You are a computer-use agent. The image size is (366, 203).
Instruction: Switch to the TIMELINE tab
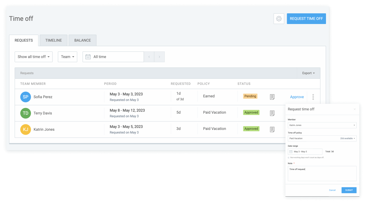(x=53, y=40)
